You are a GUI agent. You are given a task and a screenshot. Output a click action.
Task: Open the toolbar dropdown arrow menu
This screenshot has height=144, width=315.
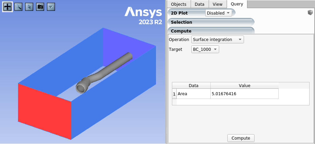tap(51, 7)
